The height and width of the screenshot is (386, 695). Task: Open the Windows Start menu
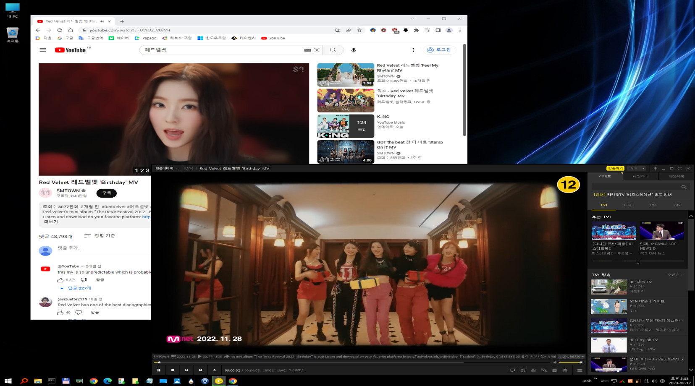point(8,381)
